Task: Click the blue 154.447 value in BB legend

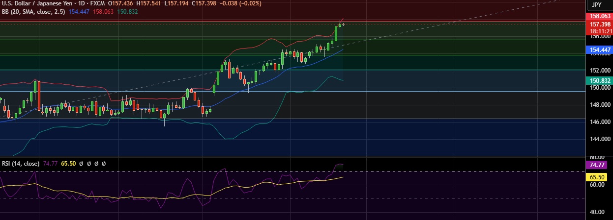Action: coord(81,12)
